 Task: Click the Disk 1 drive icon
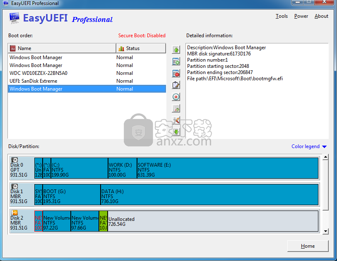[14, 186]
